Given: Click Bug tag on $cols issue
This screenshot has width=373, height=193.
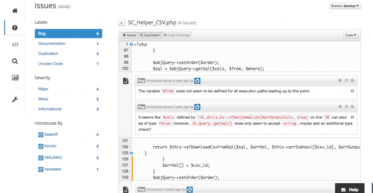Looking at the screenshot, I should click(x=141, y=107).
